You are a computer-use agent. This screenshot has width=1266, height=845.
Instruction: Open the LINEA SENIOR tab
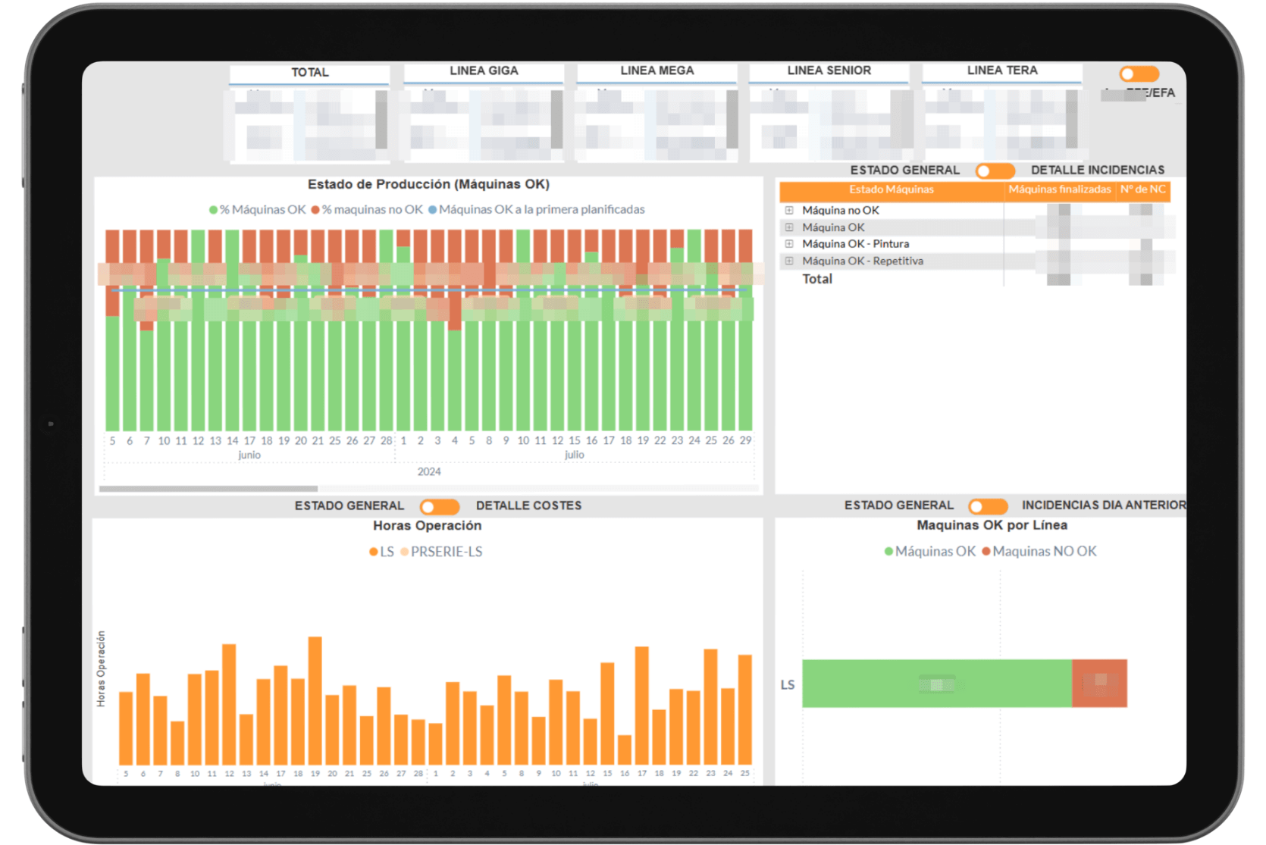click(829, 71)
